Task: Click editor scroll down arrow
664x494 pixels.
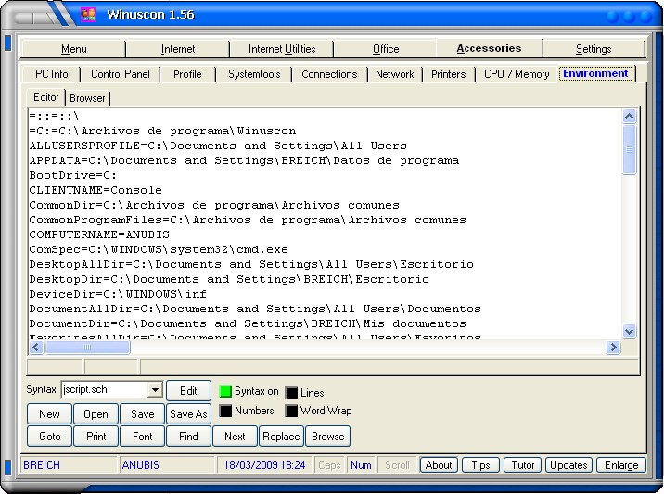Action: point(630,332)
